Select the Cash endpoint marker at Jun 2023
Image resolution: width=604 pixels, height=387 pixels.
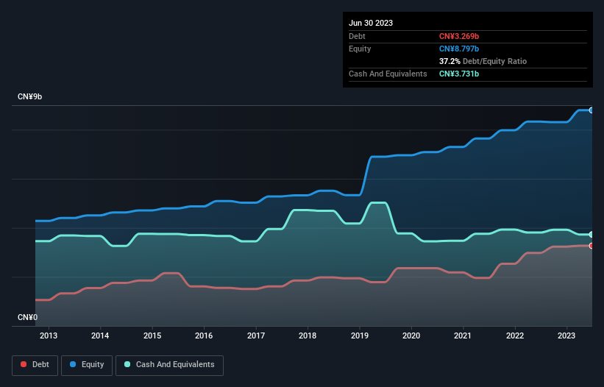pyautogui.click(x=591, y=234)
